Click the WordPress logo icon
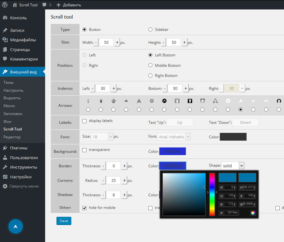The image size is (284, 242). [x=5, y=5]
